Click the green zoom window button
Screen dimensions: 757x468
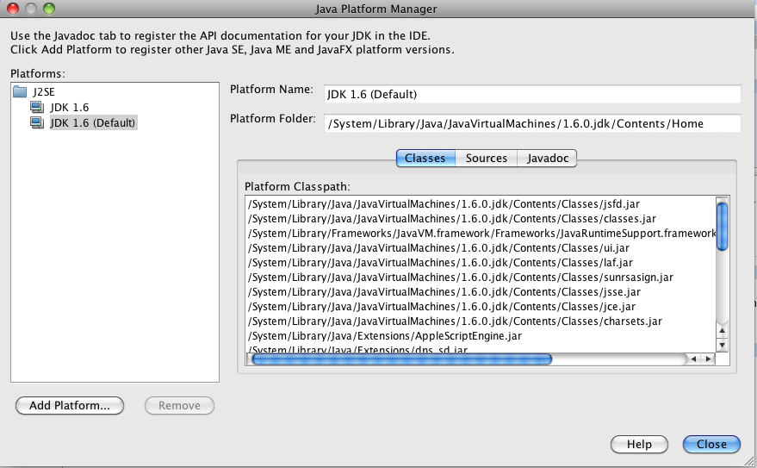click(x=49, y=9)
